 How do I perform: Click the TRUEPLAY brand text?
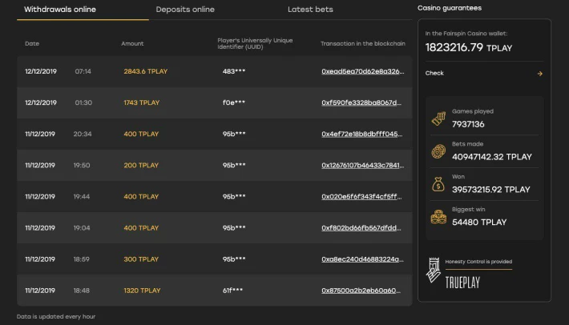462,283
